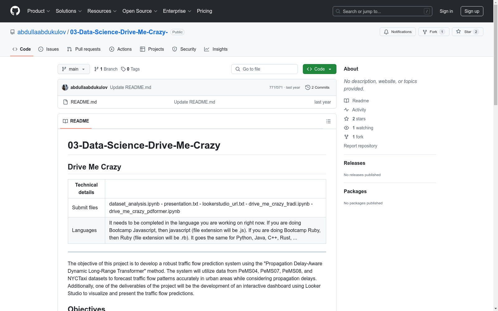Screen dimensions: 498x311
Task: Switch to the Insights tab
Action: (x=216, y=49)
